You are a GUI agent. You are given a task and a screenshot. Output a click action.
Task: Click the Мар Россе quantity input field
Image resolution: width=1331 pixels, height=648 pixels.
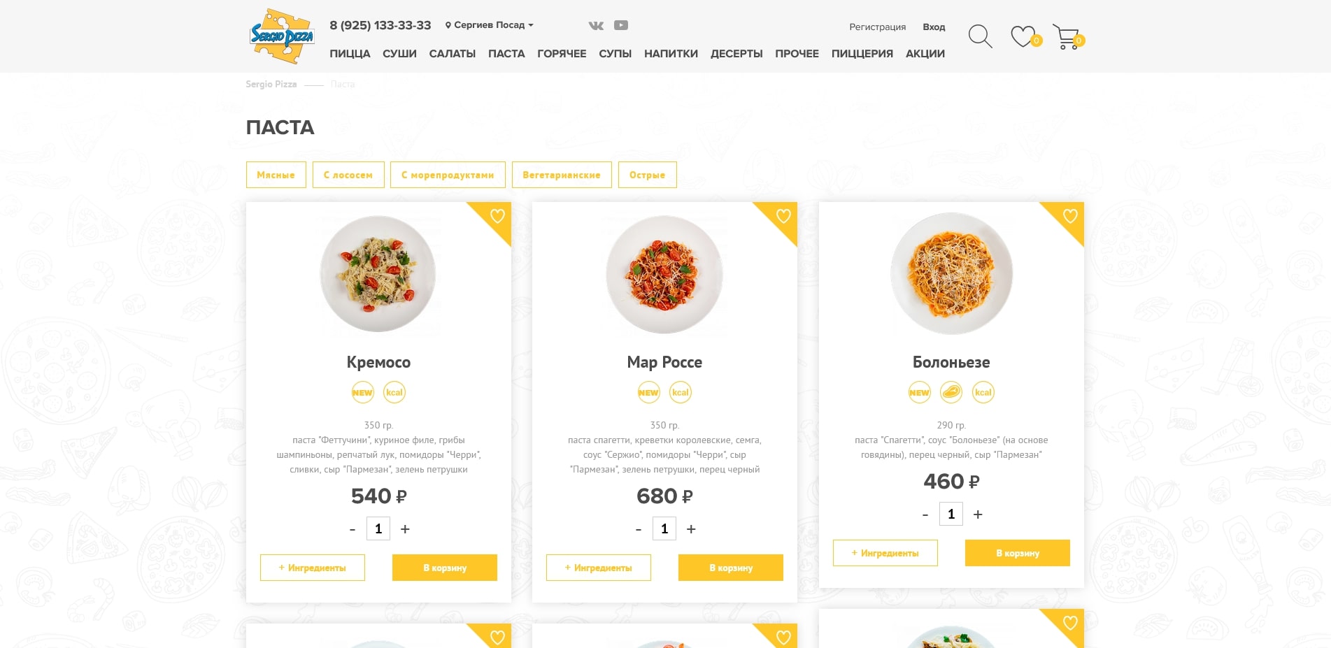664,529
